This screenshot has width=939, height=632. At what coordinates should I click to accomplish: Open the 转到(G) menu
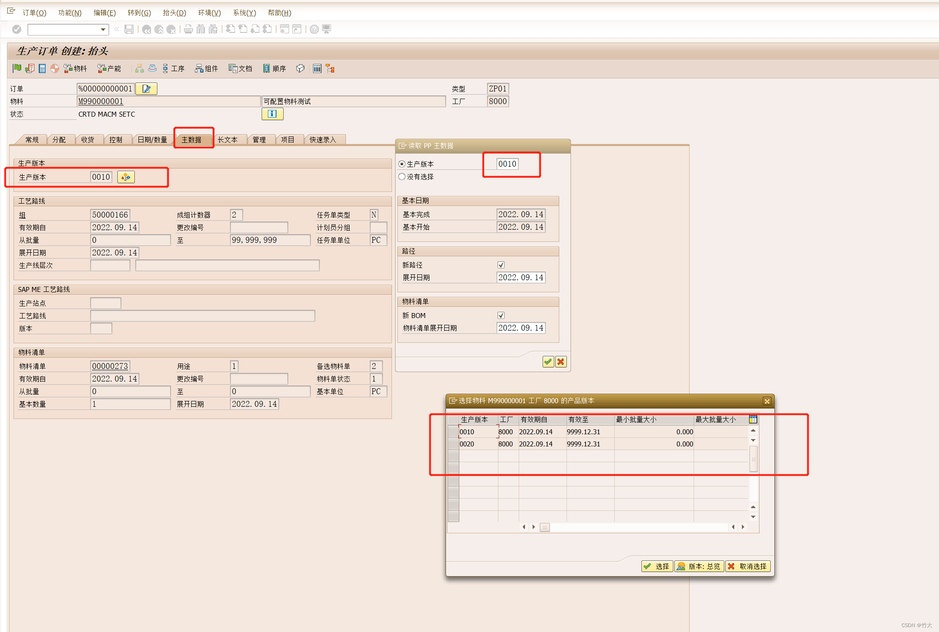pos(139,13)
